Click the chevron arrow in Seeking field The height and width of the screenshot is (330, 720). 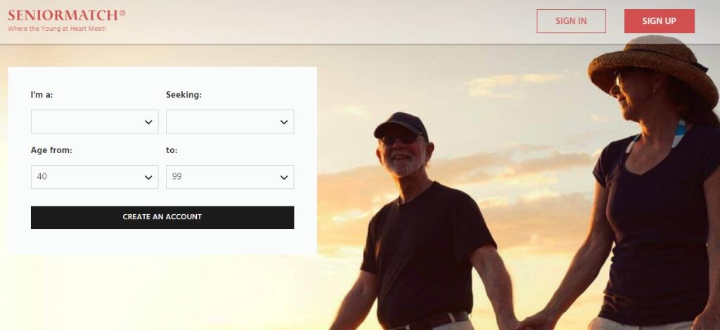[284, 122]
